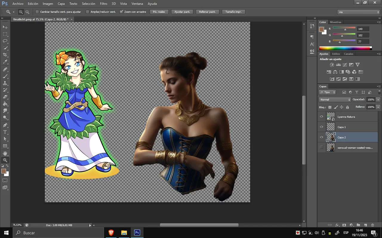Select the Rectangular Marquee tool
Image resolution: width=382 pixels, height=238 pixels.
coord(5,34)
